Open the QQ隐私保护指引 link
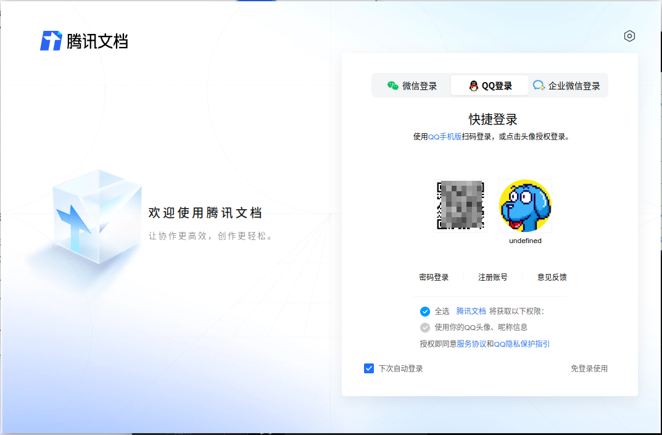 coord(521,344)
